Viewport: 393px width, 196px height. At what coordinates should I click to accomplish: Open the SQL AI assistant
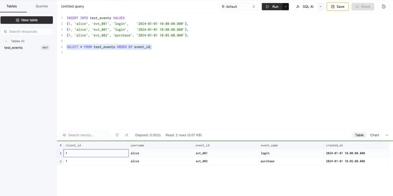point(305,7)
